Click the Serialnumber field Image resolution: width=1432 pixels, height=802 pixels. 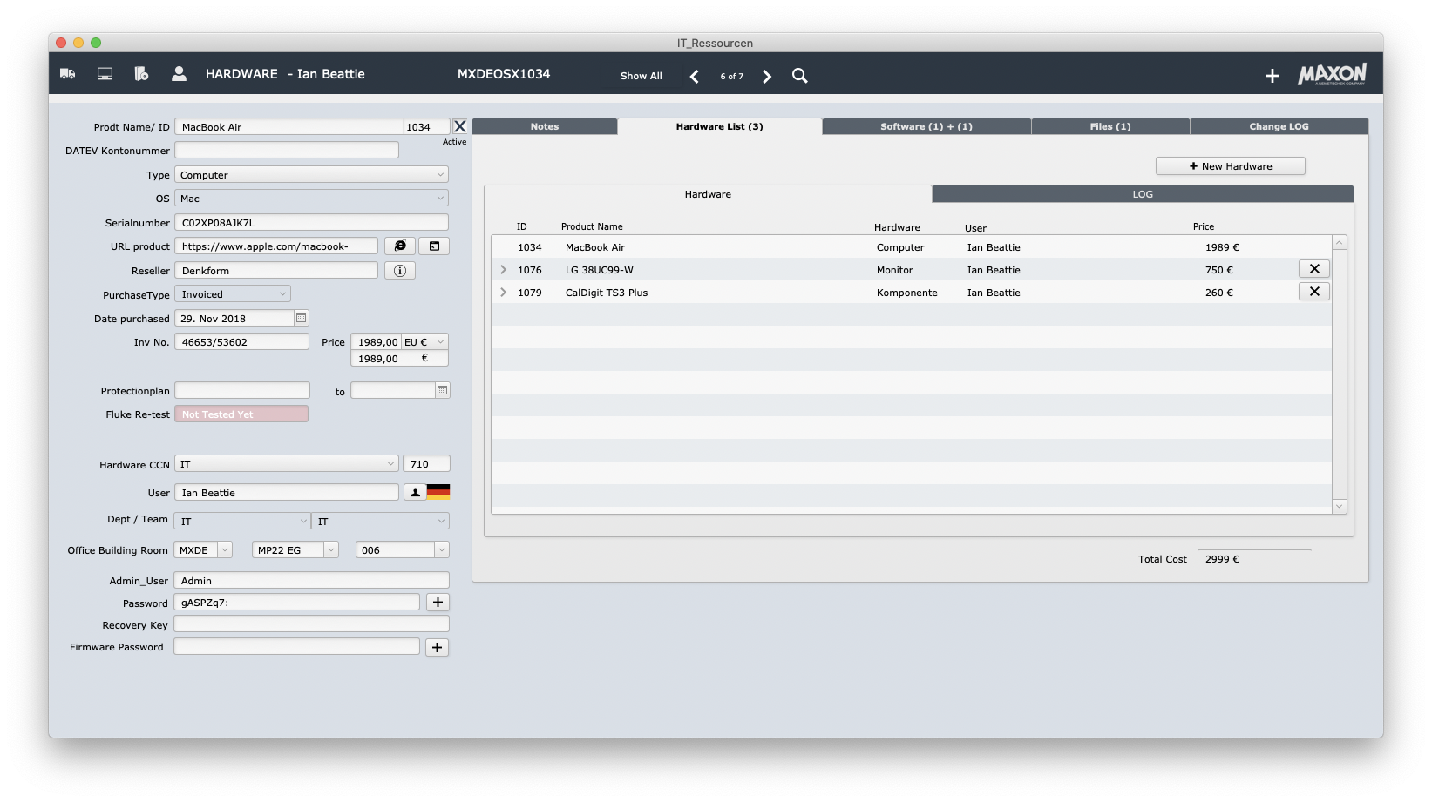(x=311, y=223)
